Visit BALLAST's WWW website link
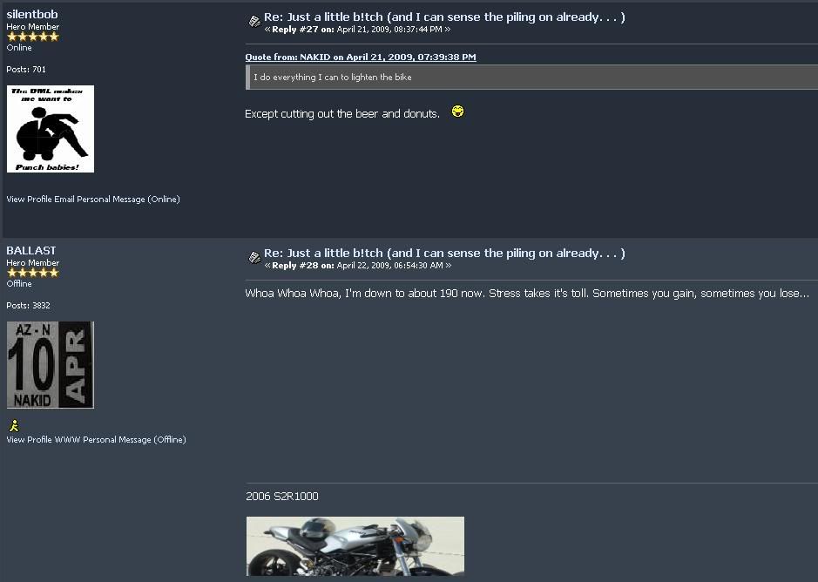This screenshot has height=582, width=818. [67, 439]
